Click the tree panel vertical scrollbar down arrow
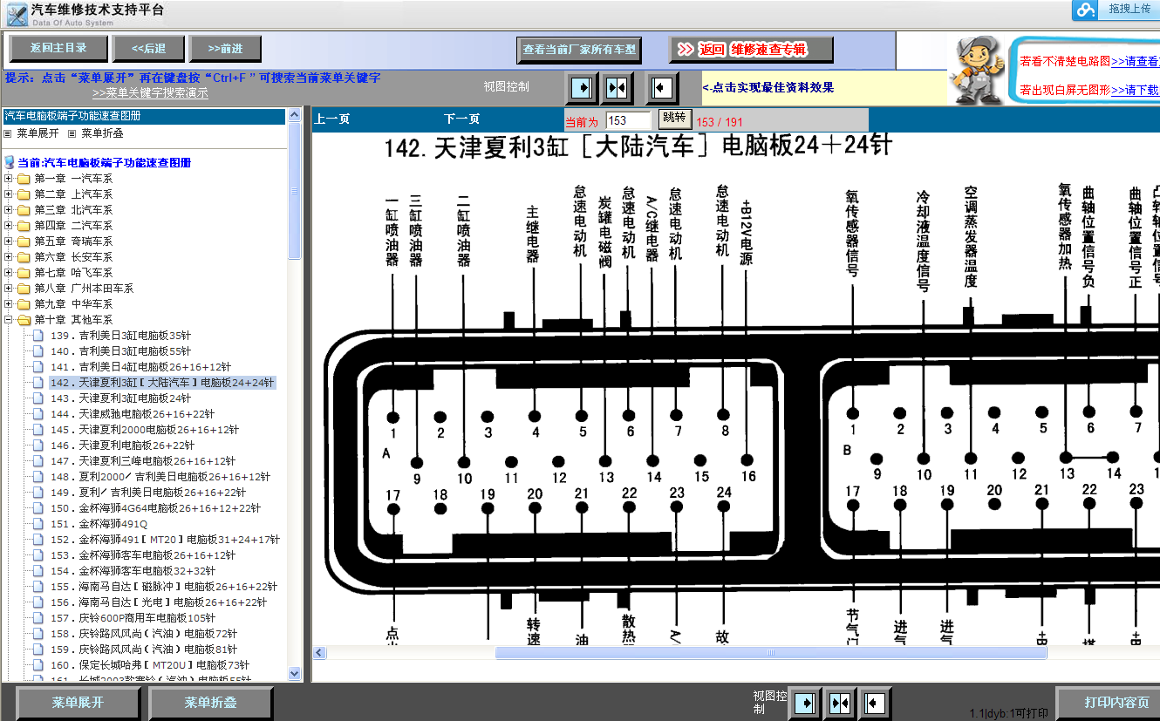Viewport: 1160px width, 721px height. (294, 674)
